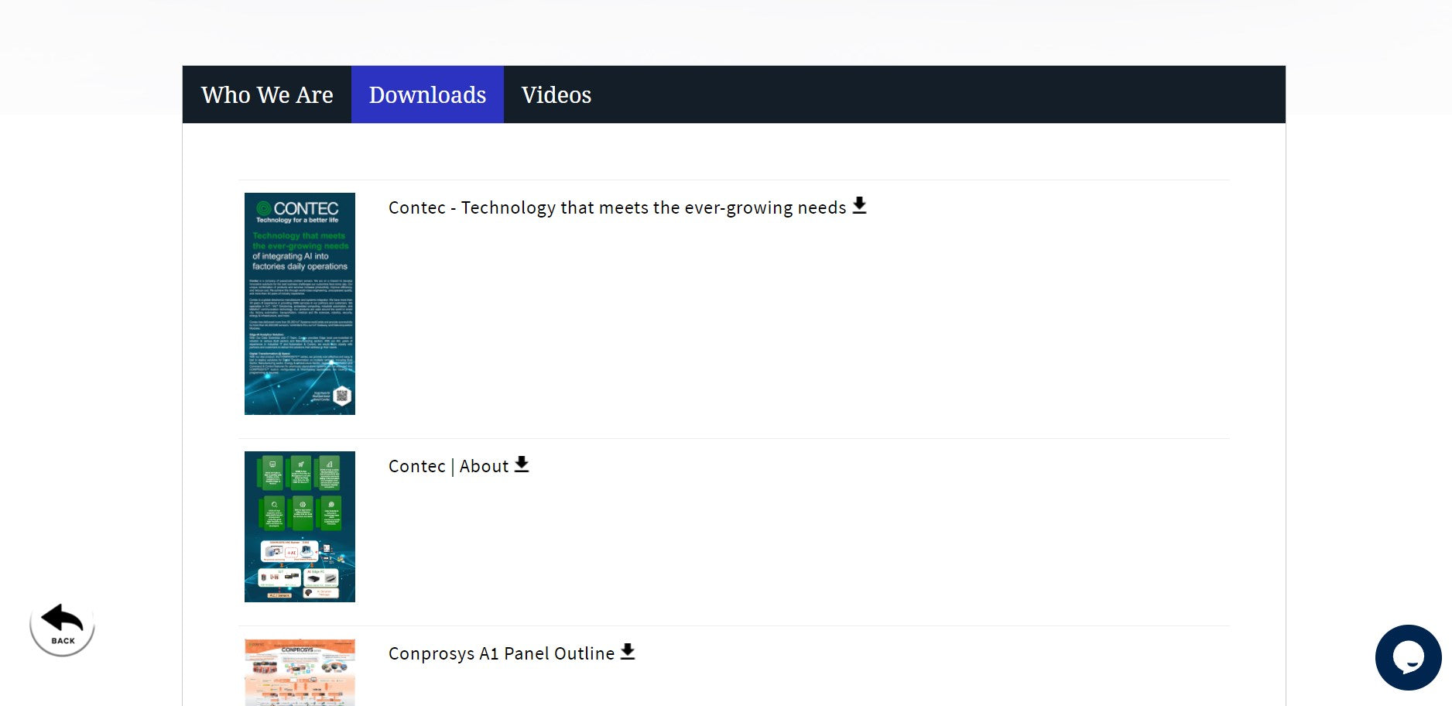View the Contec About green panels thumbnail

tap(300, 526)
